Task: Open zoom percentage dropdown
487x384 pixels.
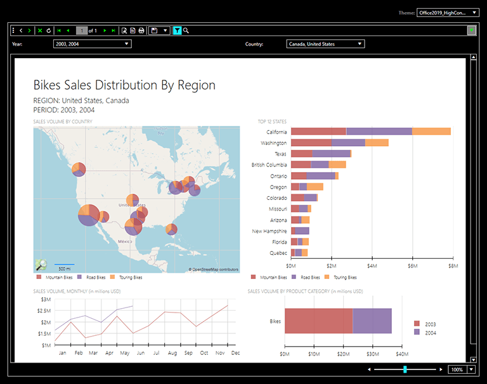Action: [x=472, y=369]
